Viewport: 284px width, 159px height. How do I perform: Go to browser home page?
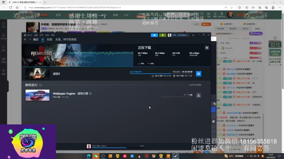17,7
